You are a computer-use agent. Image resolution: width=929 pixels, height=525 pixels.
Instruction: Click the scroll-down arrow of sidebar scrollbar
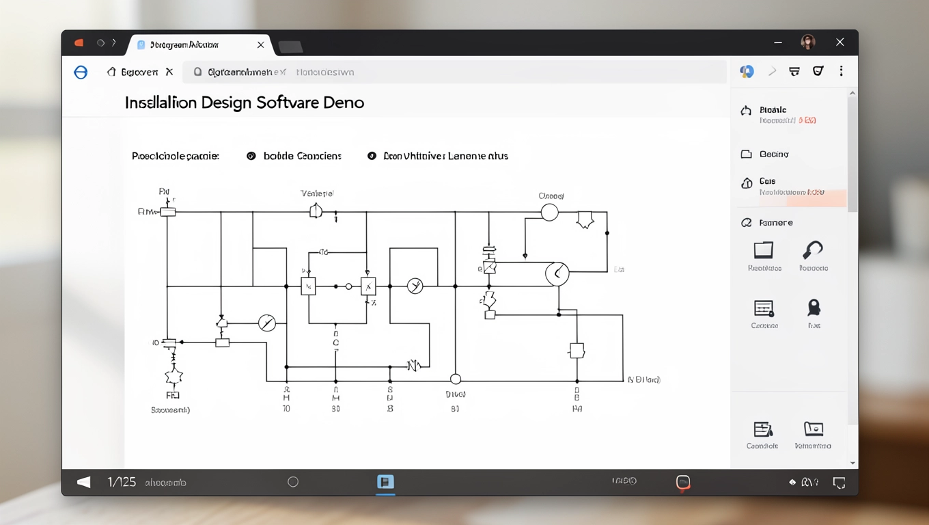pyautogui.click(x=852, y=463)
